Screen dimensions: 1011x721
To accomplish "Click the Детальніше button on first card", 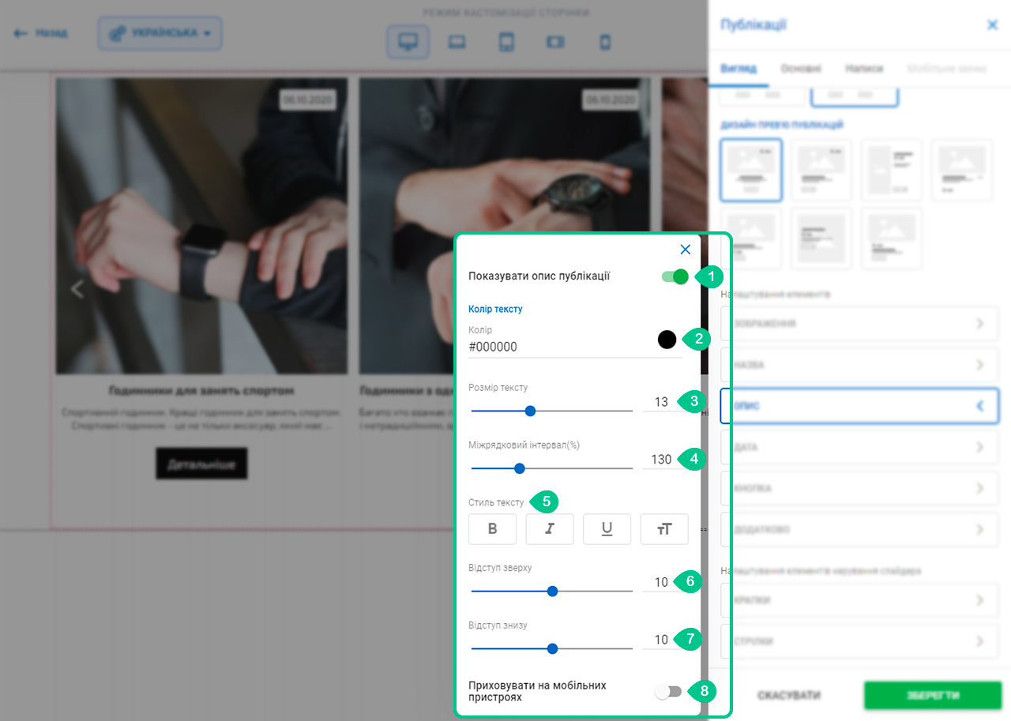I will point(201,464).
